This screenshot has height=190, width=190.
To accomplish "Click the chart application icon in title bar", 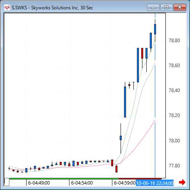I will coord(7,7).
